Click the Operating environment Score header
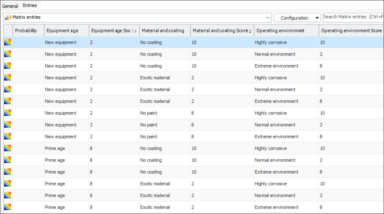This screenshot has width=384, height=214. pos(351,31)
